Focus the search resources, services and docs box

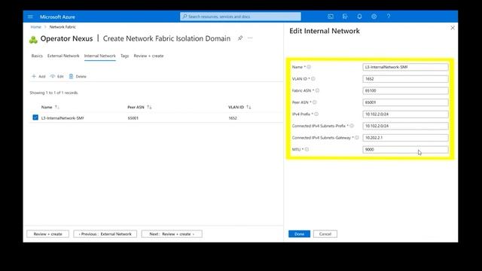coord(240,17)
